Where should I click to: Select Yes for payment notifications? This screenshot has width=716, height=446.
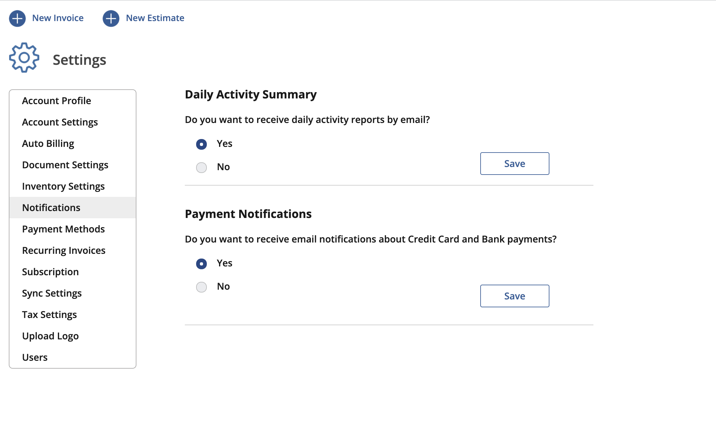[x=201, y=264]
